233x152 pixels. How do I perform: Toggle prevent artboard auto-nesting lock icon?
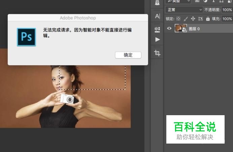point(200,19)
